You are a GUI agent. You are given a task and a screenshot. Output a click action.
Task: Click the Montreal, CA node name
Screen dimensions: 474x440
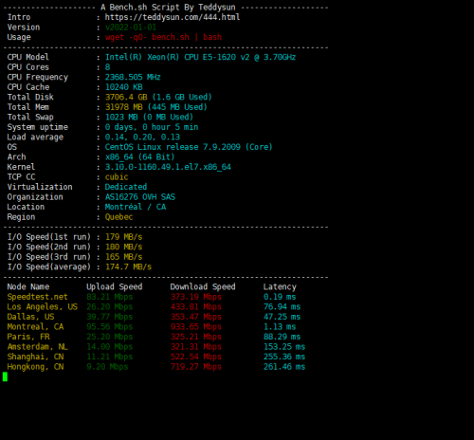(35, 327)
